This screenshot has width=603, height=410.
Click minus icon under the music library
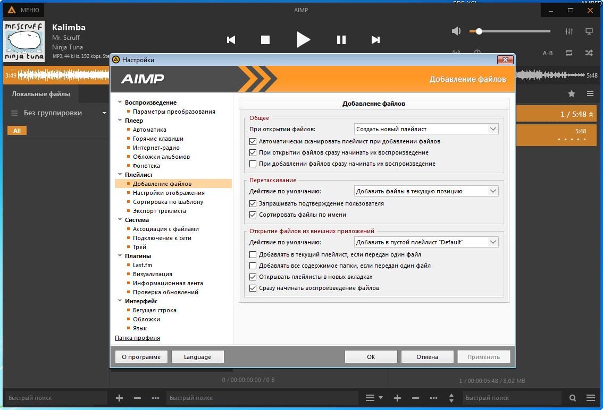(x=137, y=398)
